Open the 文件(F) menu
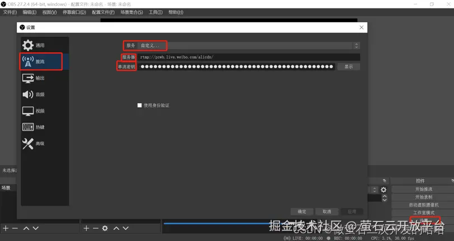454x241 pixels. pyautogui.click(x=10, y=12)
